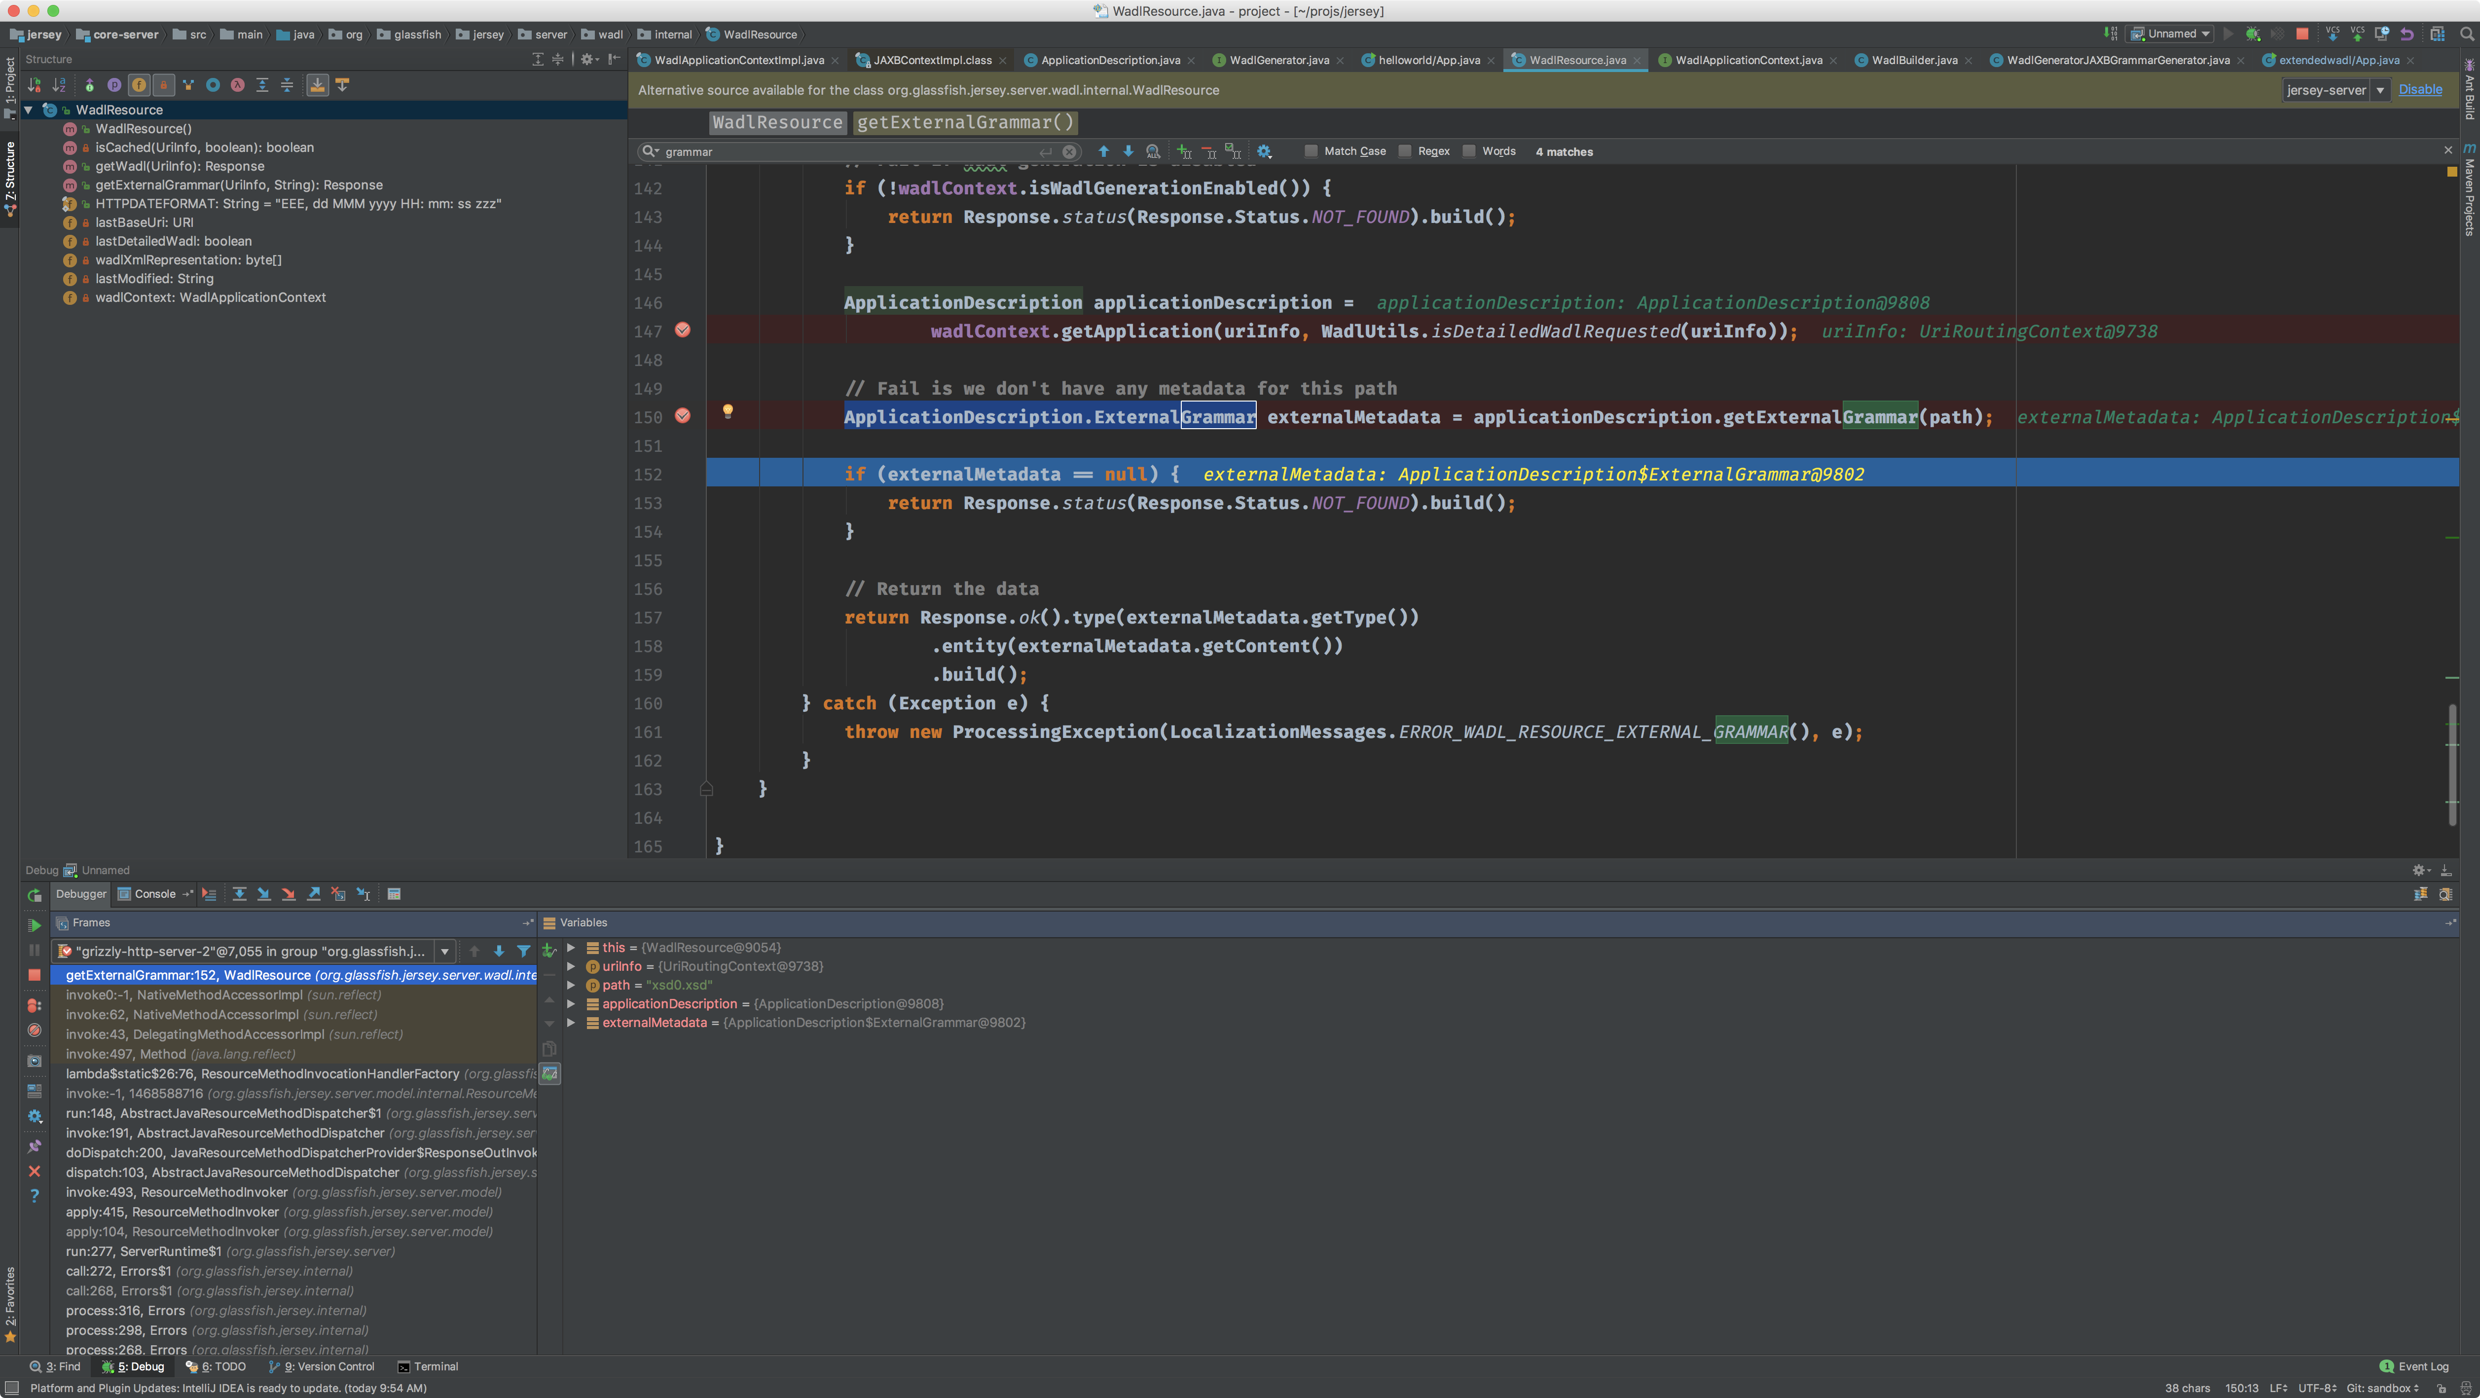Click the Thread Dump camera icon
Screen dimensions: 2480x1398
tap(35, 1061)
